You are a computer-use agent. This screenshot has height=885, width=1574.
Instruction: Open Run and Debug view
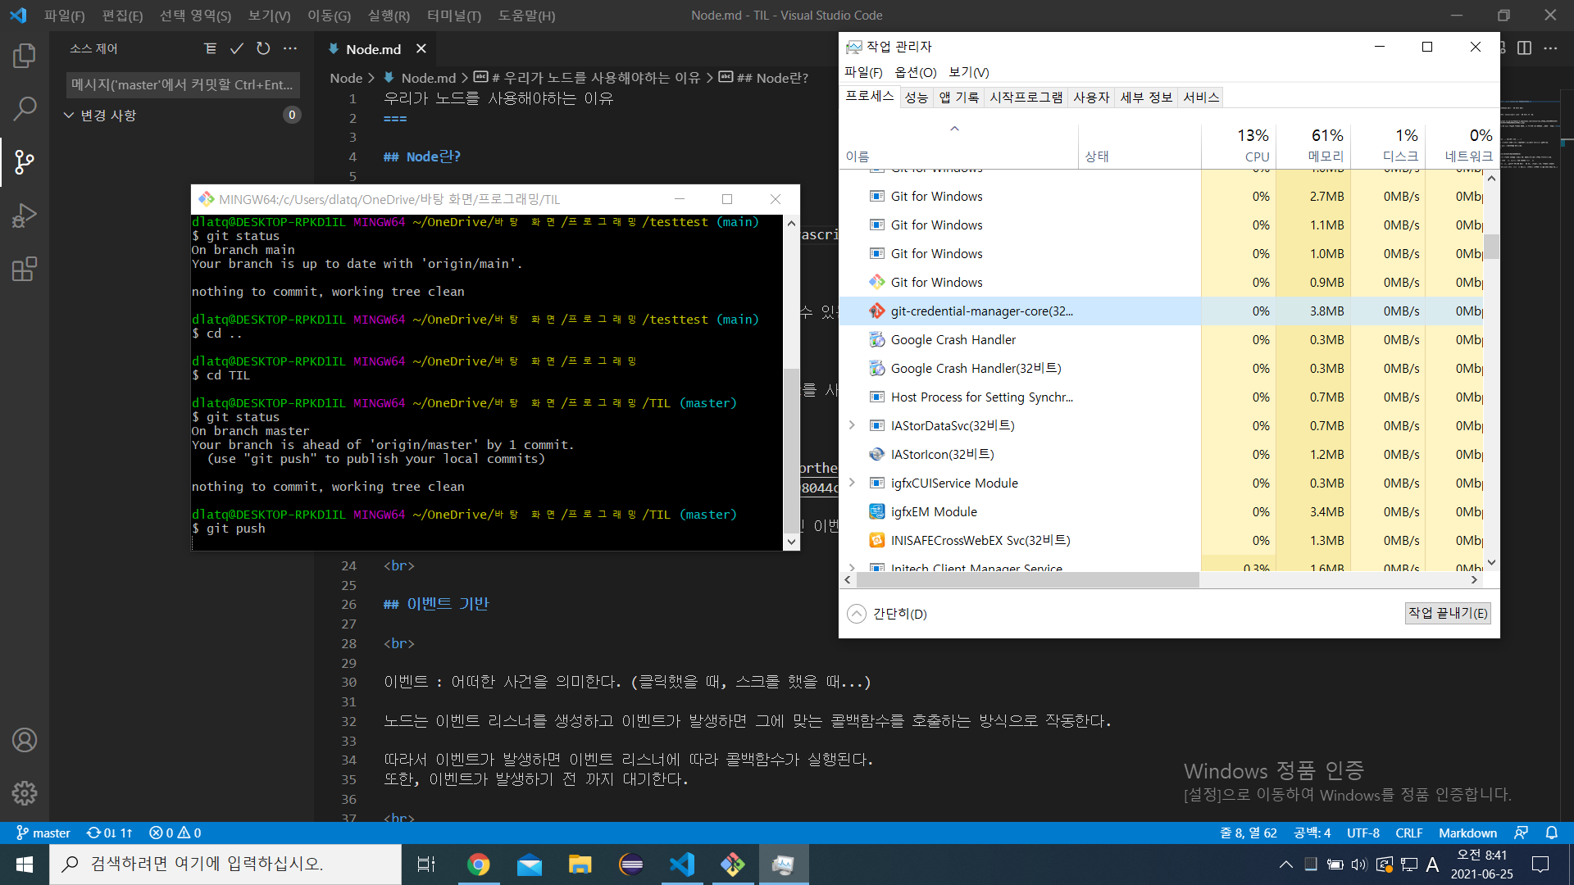(25, 216)
